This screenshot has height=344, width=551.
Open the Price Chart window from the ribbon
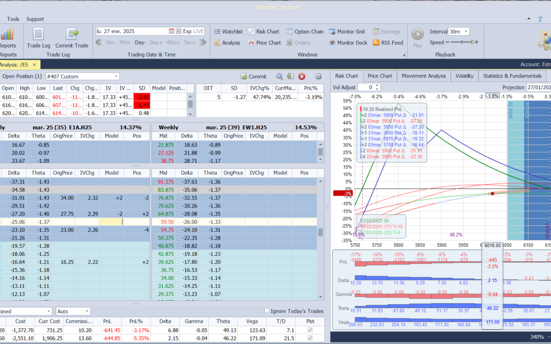(265, 43)
